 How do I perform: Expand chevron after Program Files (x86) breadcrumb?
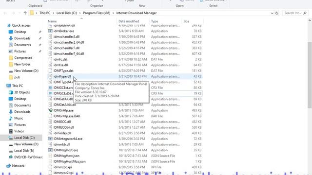pos(113,13)
